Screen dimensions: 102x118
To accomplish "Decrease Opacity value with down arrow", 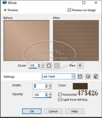I will coord(46,96).
